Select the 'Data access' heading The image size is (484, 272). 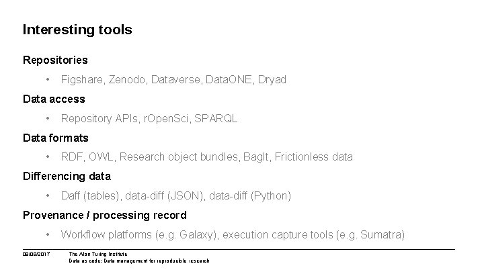pyautogui.click(x=54, y=99)
